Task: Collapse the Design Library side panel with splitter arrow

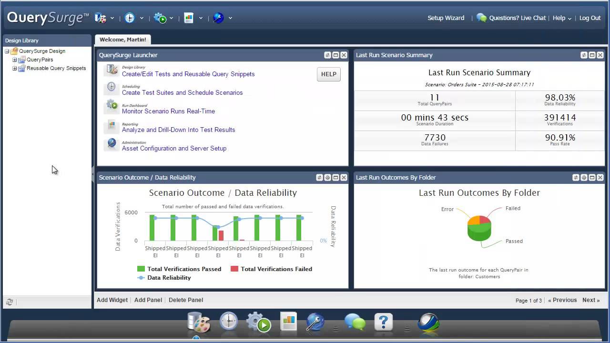Action: tap(93, 175)
